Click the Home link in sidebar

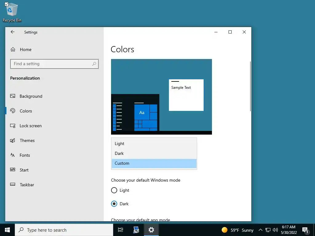click(26, 49)
